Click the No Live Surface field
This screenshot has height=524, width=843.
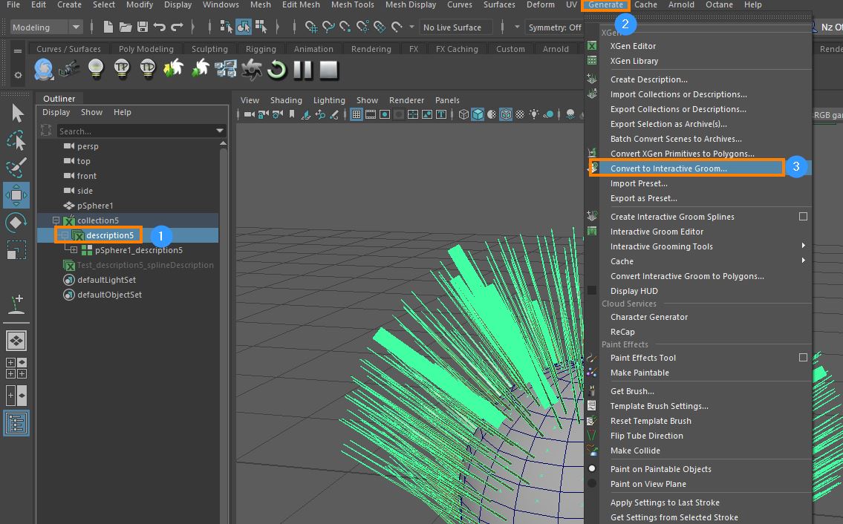pos(452,27)
